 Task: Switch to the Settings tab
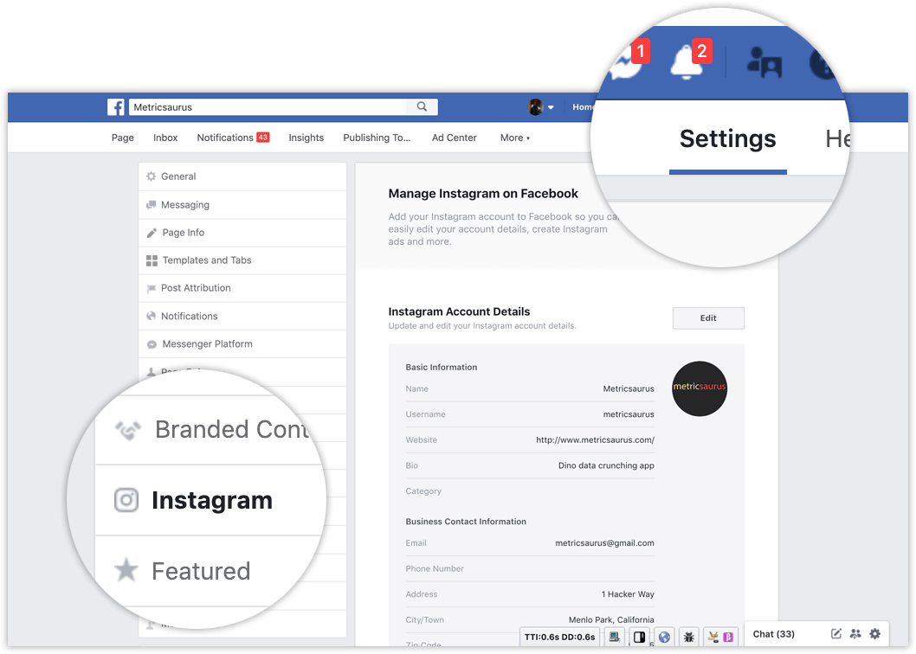coord(728,139)
